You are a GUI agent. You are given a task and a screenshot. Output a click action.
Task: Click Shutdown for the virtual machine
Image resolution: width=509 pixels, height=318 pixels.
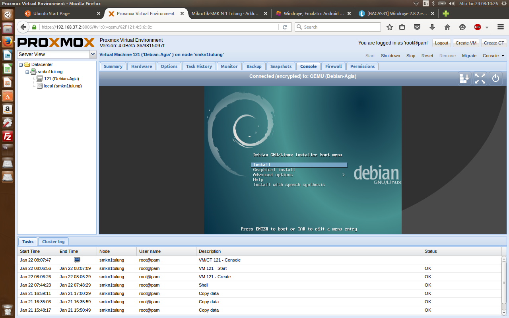pyautogui.click(x=390, y=56)
